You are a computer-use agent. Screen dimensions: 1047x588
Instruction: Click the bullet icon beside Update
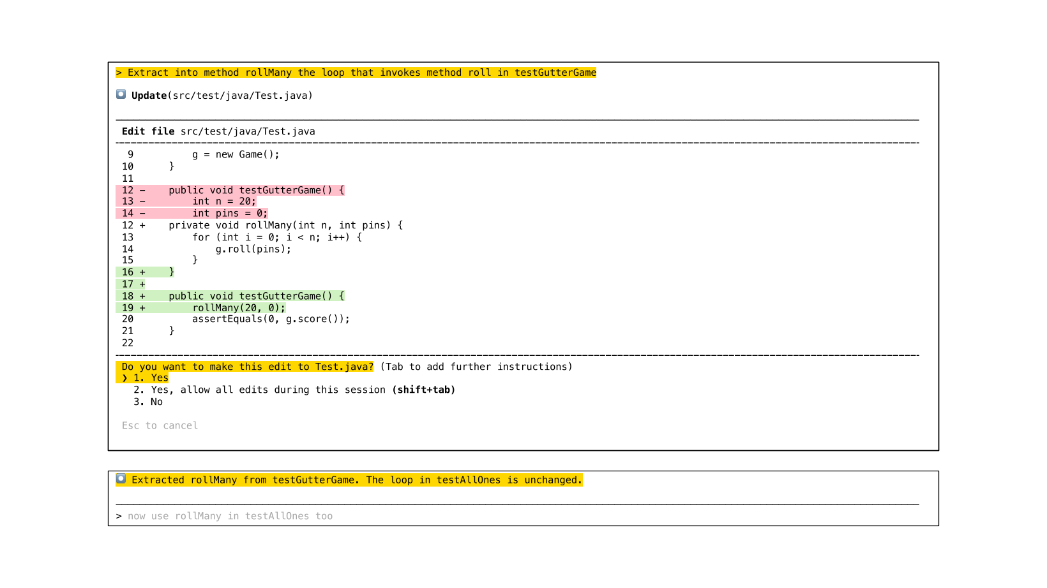tap(121, 94)
